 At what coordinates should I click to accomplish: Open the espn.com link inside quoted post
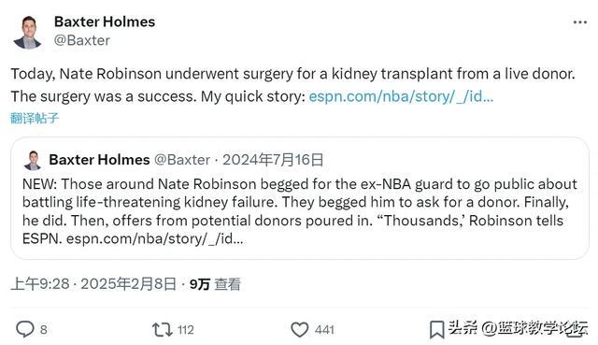pos(154,239)
